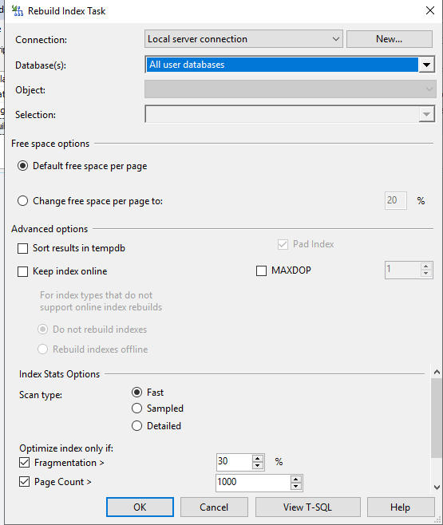The width and height of the screenshot is (443, 525).
Task: Choose the Sampled scan type
Action: pyautogui.click(x=136, y=409)
